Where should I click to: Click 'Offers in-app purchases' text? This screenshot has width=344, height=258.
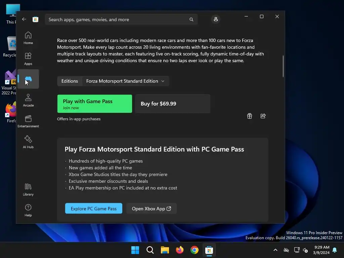pos(79,119)
